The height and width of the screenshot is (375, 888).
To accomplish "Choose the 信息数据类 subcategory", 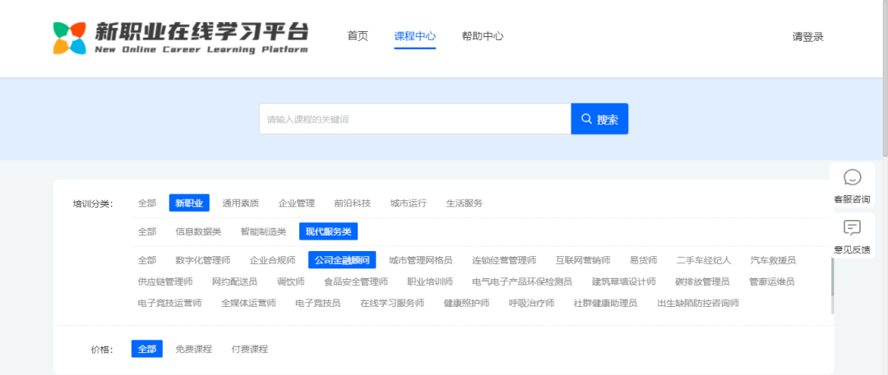I will (x=198, y=231).
